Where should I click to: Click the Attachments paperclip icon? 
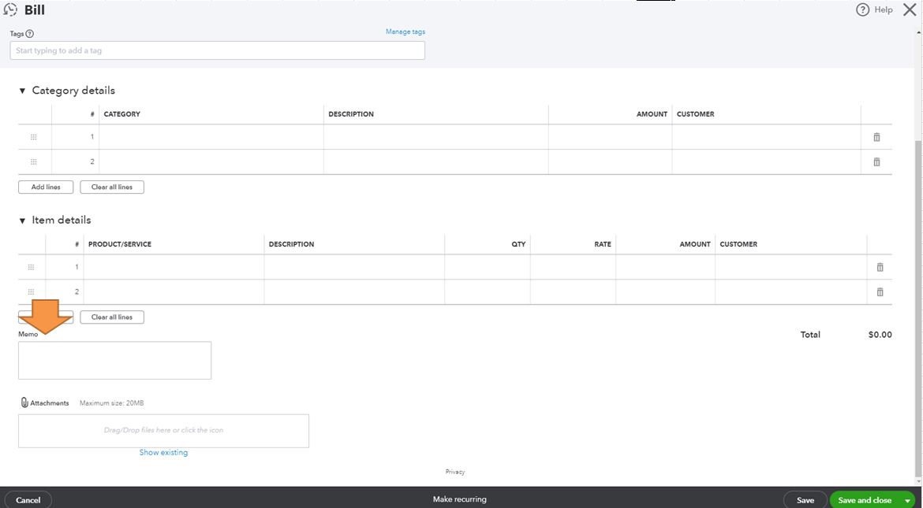coord(24,402)
